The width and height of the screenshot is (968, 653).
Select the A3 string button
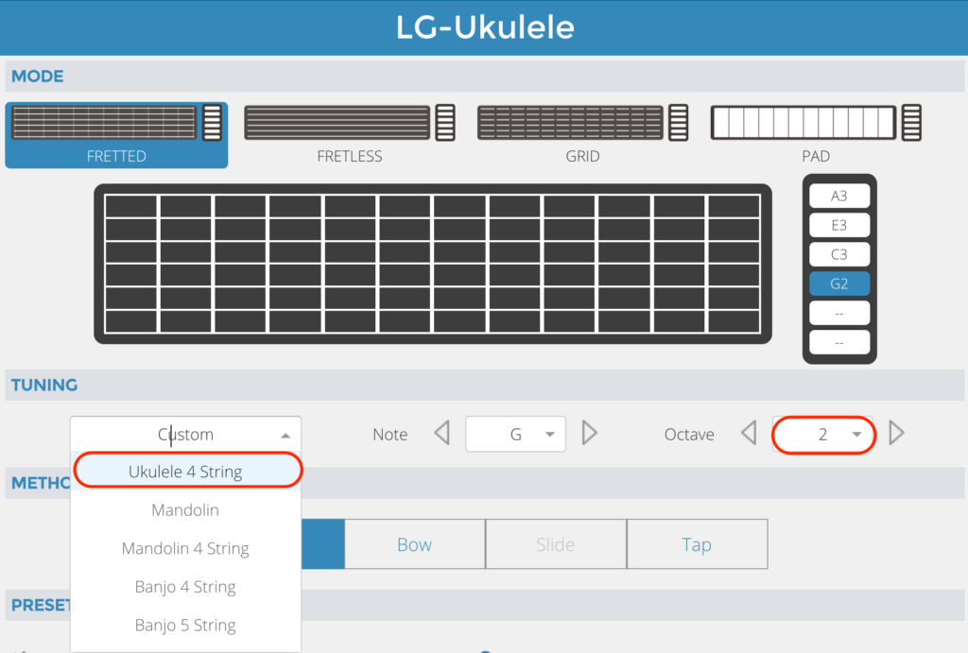click(838, 197)
